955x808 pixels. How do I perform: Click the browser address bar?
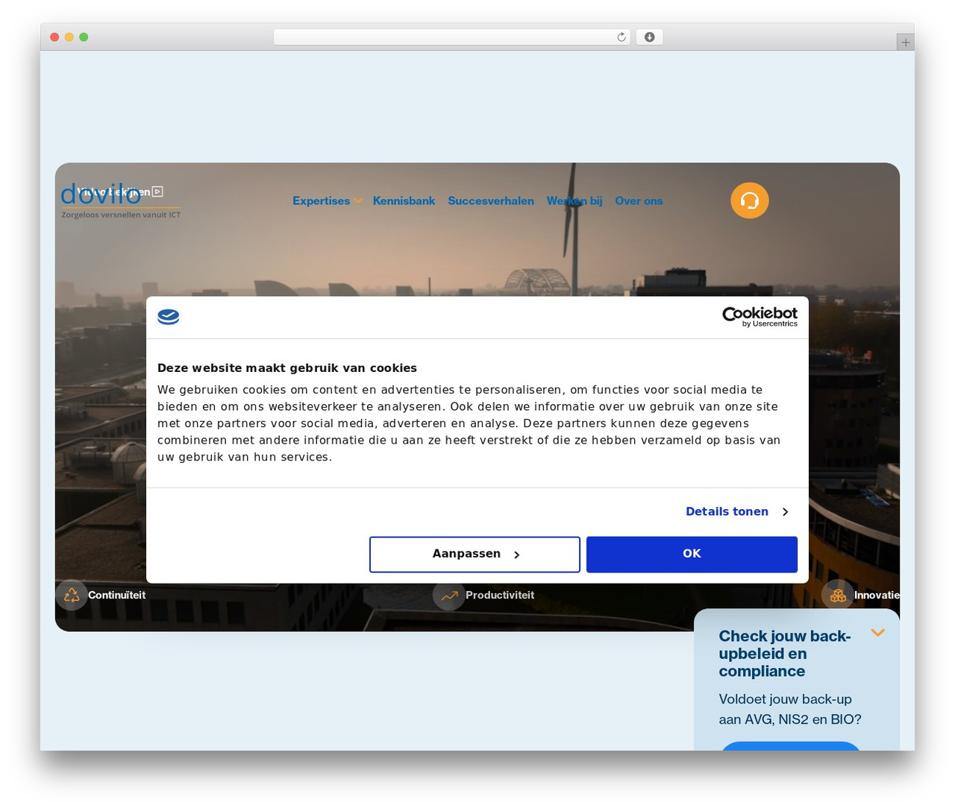(x=451, y=37)
